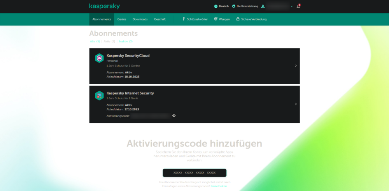Click the Kaspersky Internet Security title

click(130, 93)
